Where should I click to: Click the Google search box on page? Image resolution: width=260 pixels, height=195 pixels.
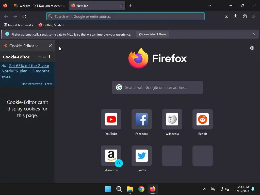pyautogui.click(x=157, y=87)
